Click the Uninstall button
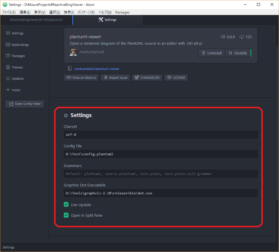The width and height of the screenshot is (279, 252). [x=212, y=53]
